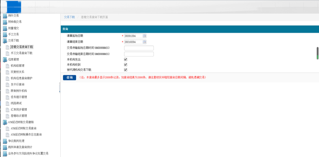Expand the 争议裁判处理 folder

coord(5,141)
